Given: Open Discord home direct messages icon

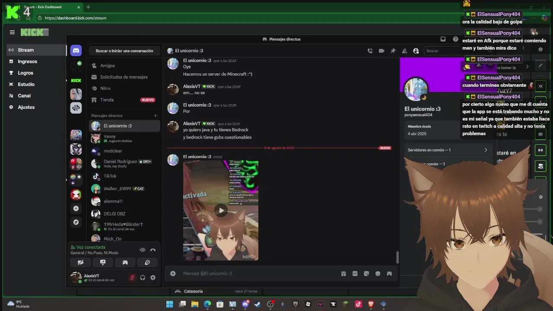Looking at the screenshot, I should (x=76, y=51).
